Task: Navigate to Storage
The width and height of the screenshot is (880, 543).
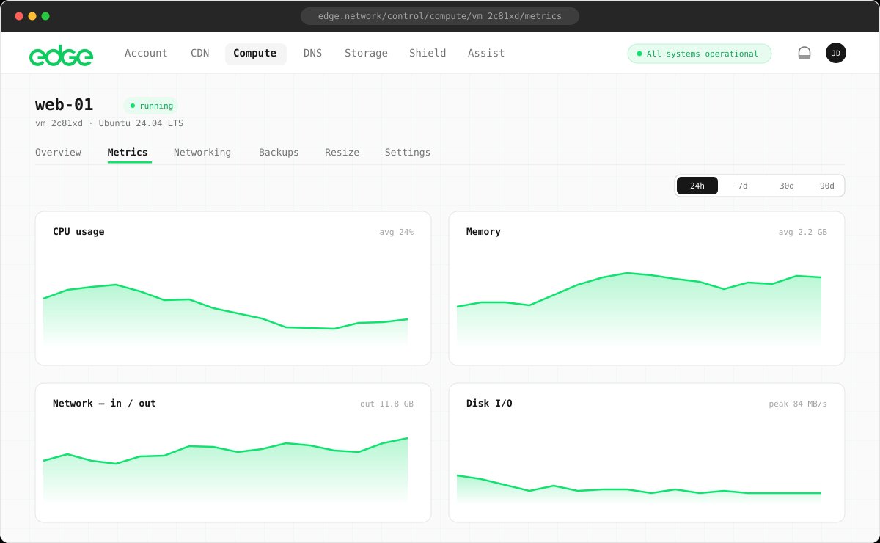Action: click(x=366, y=53)
